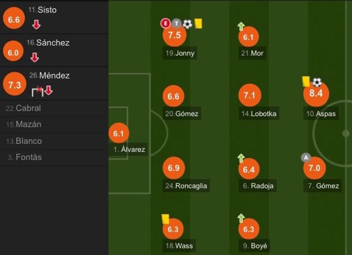Select substitute 15. Mazán in the bench list
Image resolution: width=352 pixels, height=255 pixels.
[24, 124]
